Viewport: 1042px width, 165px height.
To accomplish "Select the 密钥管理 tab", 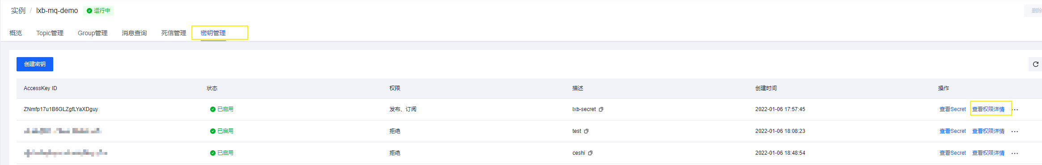I will pyautogui.click(x=213, y=33).
